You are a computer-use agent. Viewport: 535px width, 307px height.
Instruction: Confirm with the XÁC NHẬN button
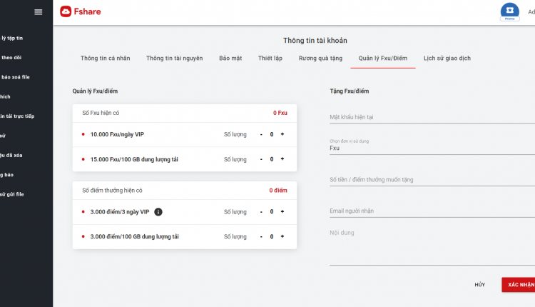point(519,285)
